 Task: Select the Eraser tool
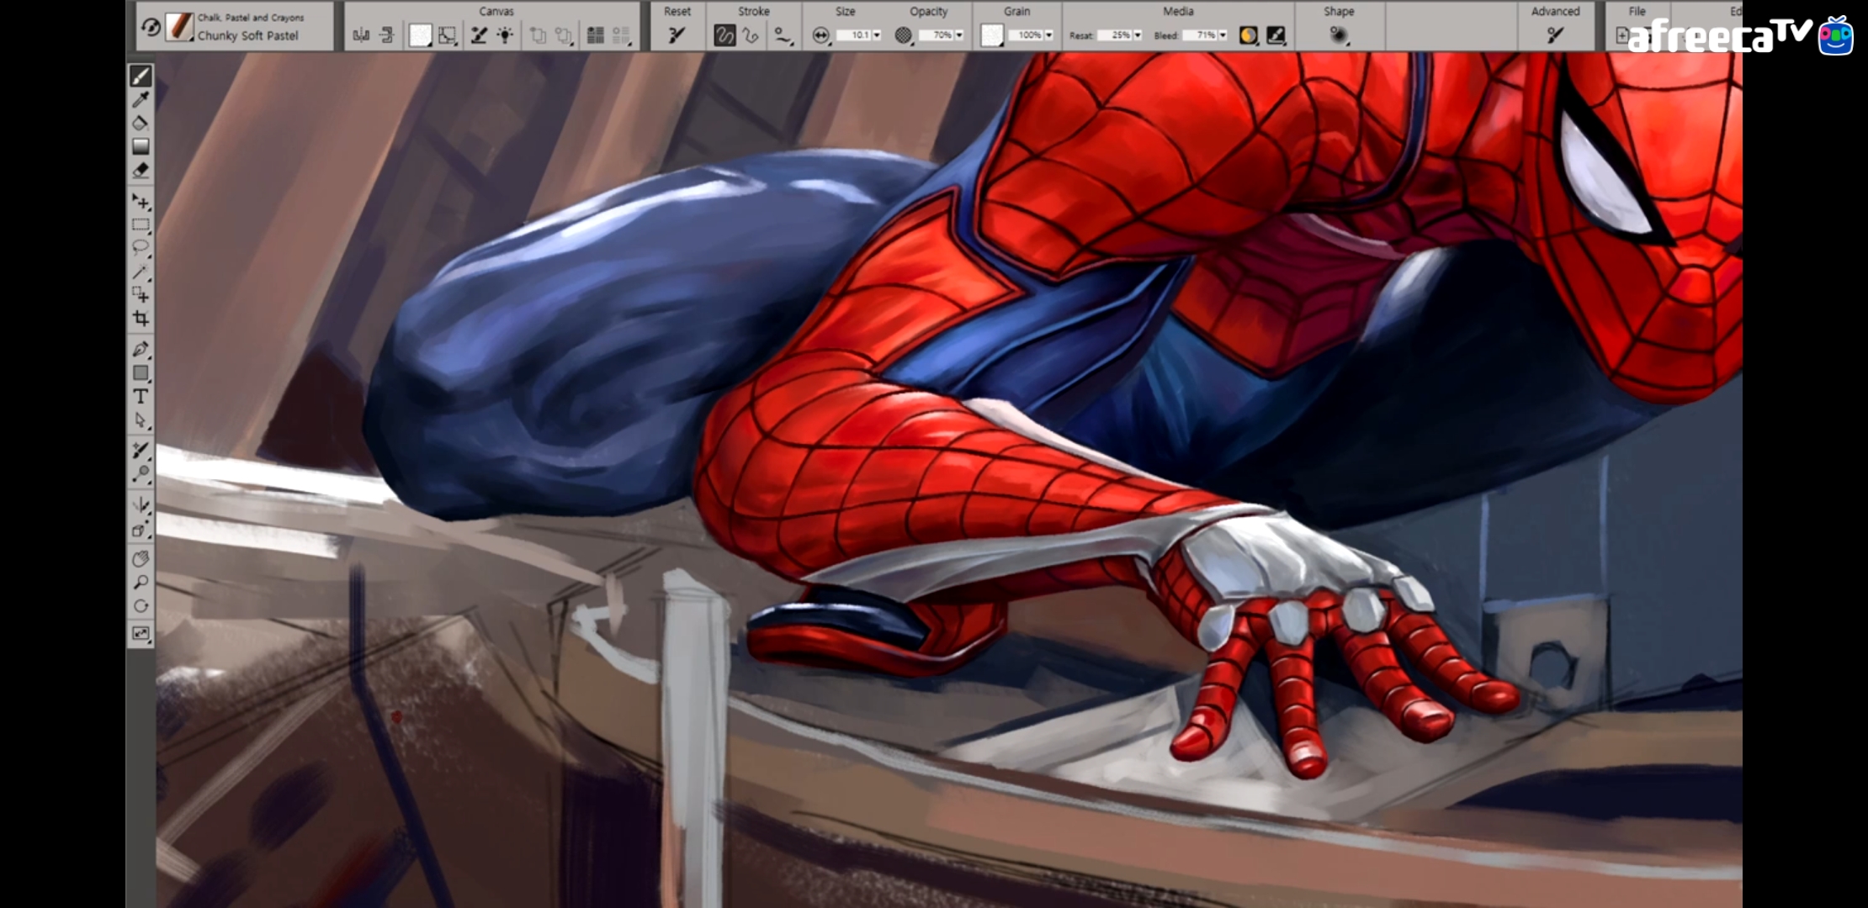pyautogui.click(x=141, y=170)
